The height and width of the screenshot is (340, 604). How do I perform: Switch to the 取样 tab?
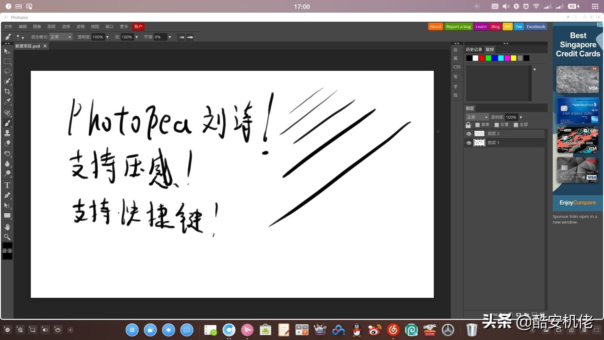pos(490,49)
